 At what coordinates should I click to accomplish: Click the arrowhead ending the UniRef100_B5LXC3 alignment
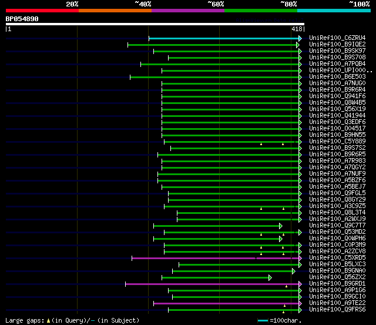300,265
